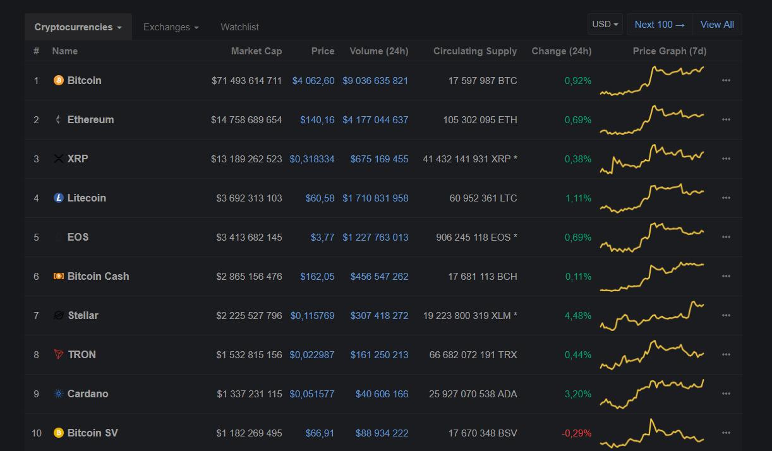Open the three-dot menu for XRP
Screen dimensions: 772x451
(726, 159)
